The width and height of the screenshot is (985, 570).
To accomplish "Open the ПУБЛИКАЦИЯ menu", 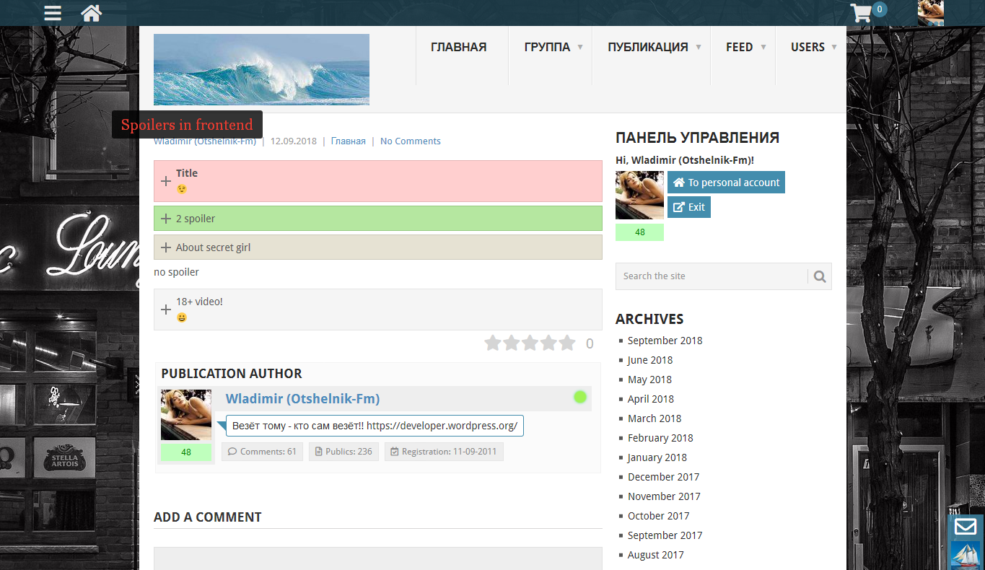I will pos(648,48).
